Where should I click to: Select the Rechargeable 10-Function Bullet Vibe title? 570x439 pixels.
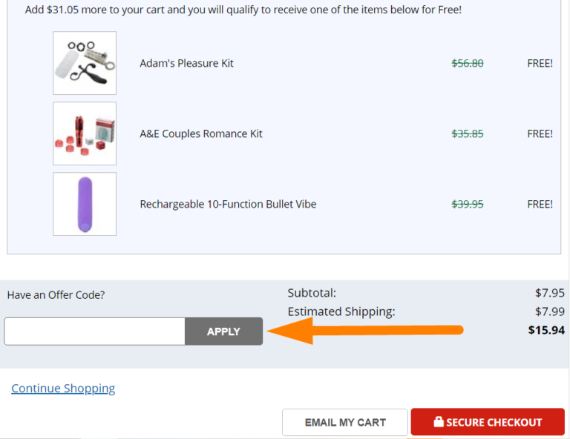(228, 204)
